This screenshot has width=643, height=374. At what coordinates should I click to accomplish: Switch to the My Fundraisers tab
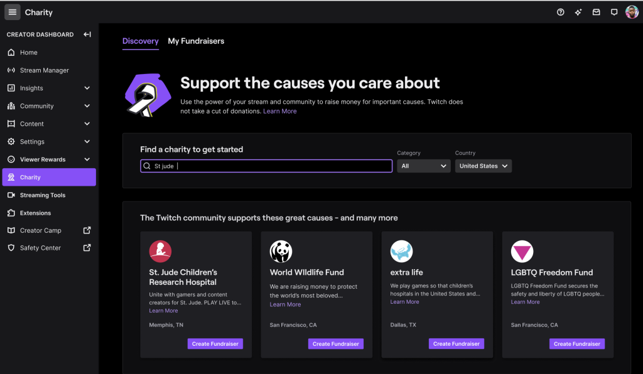coord(196,41)
